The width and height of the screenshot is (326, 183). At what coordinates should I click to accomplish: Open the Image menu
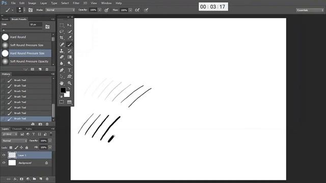click(x=32, y=3)
